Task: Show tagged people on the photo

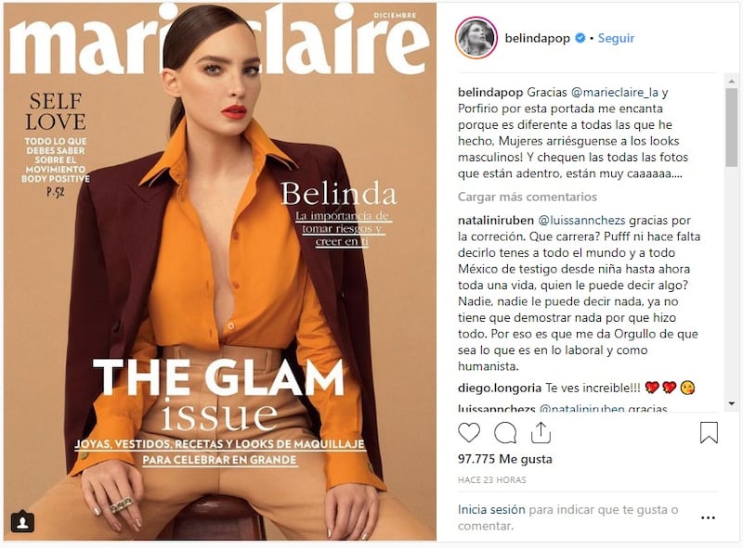Action: click(x=22, y=521)
